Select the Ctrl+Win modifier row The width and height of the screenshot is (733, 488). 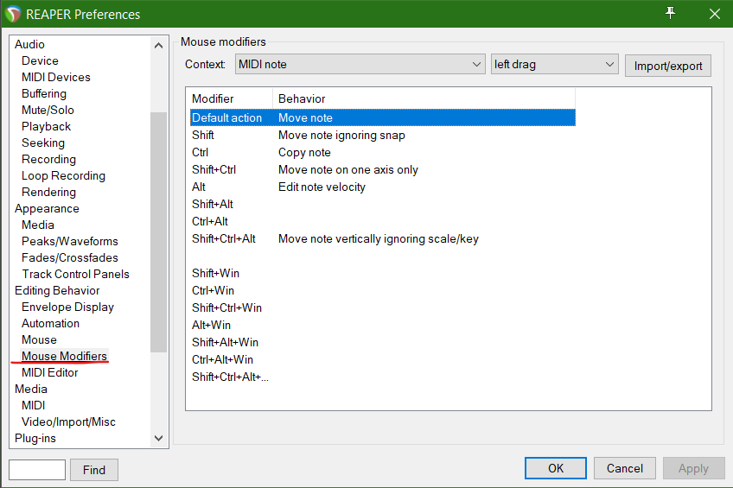(x=382, y=290)
